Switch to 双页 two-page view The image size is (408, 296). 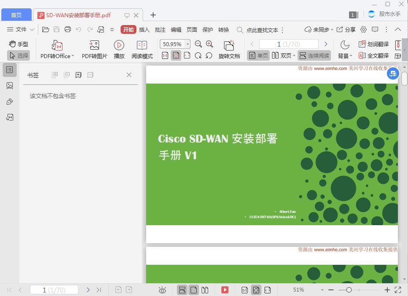click(284, 55)
